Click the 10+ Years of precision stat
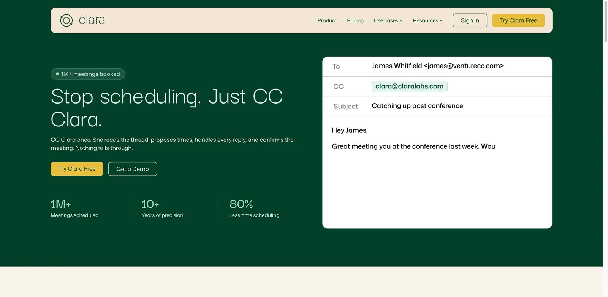The height and width of the screenshot is (297, 608). [x=162, y=208]
